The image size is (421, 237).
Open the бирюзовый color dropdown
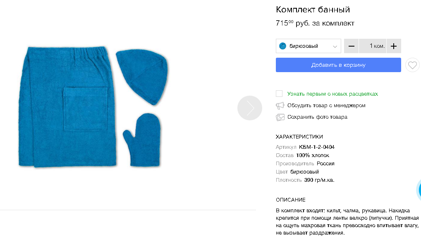coord(308,46)
